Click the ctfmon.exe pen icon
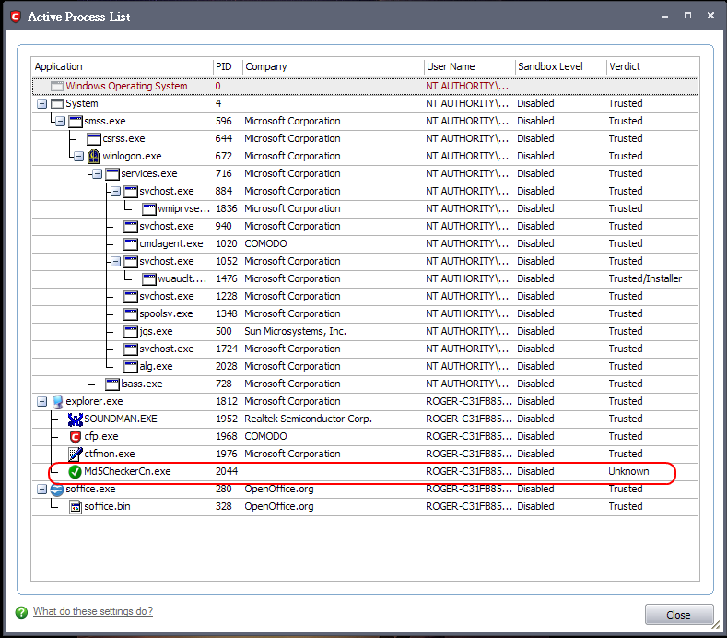Screen dimensions: 727x638 76,454
